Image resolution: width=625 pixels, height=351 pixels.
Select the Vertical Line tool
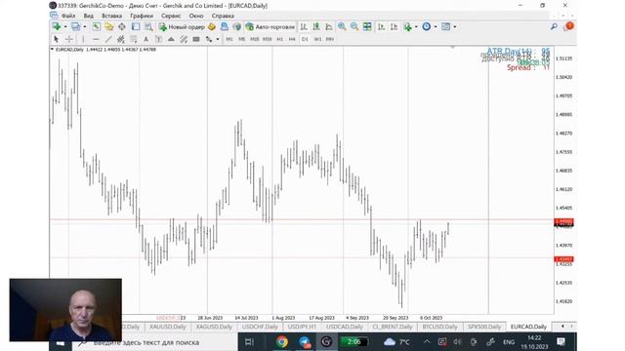pos(83,39)
